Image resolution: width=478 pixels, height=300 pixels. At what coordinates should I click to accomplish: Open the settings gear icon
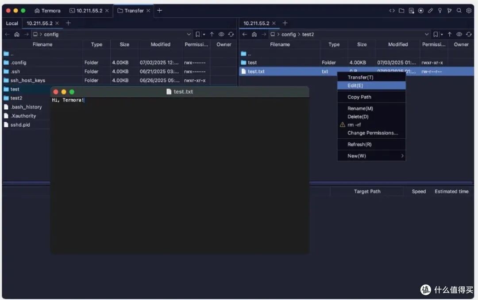[x=469, y=10]
